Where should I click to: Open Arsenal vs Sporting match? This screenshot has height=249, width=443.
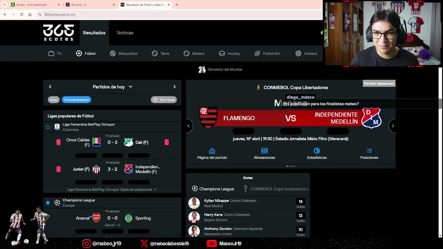point(112,221)
